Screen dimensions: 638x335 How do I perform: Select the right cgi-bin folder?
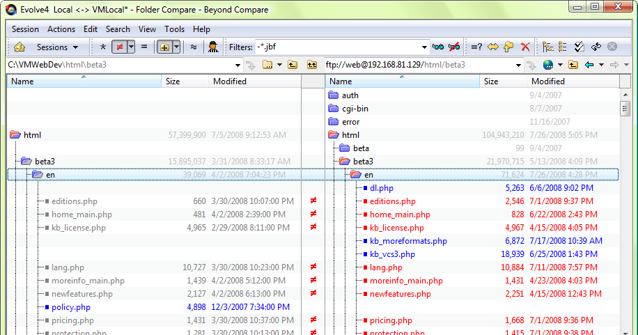(x=355, y=109)
